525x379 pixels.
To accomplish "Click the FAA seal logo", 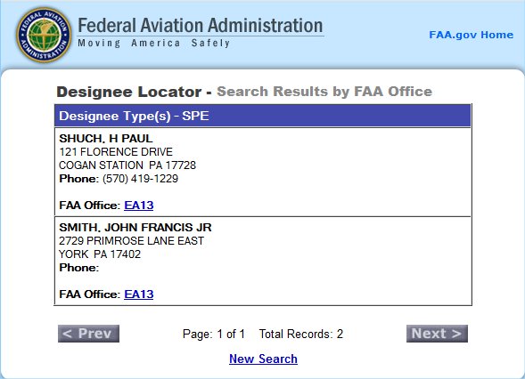I will click(x=44, y=35).
